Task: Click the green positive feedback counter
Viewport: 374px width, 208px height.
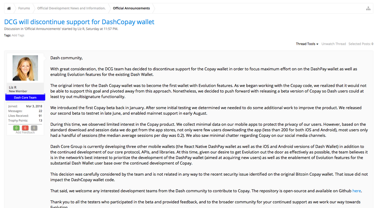Action: click(x=16, y=128)
